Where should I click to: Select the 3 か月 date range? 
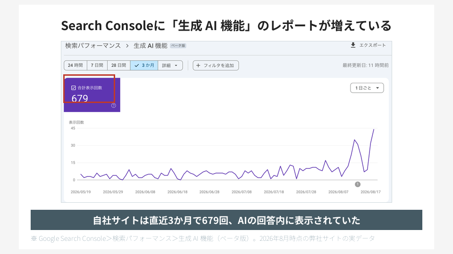pos(144,65)
